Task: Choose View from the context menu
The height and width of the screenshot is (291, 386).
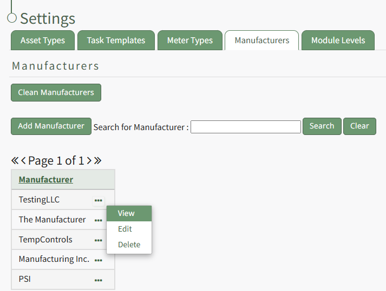Action: coord(126,213)
